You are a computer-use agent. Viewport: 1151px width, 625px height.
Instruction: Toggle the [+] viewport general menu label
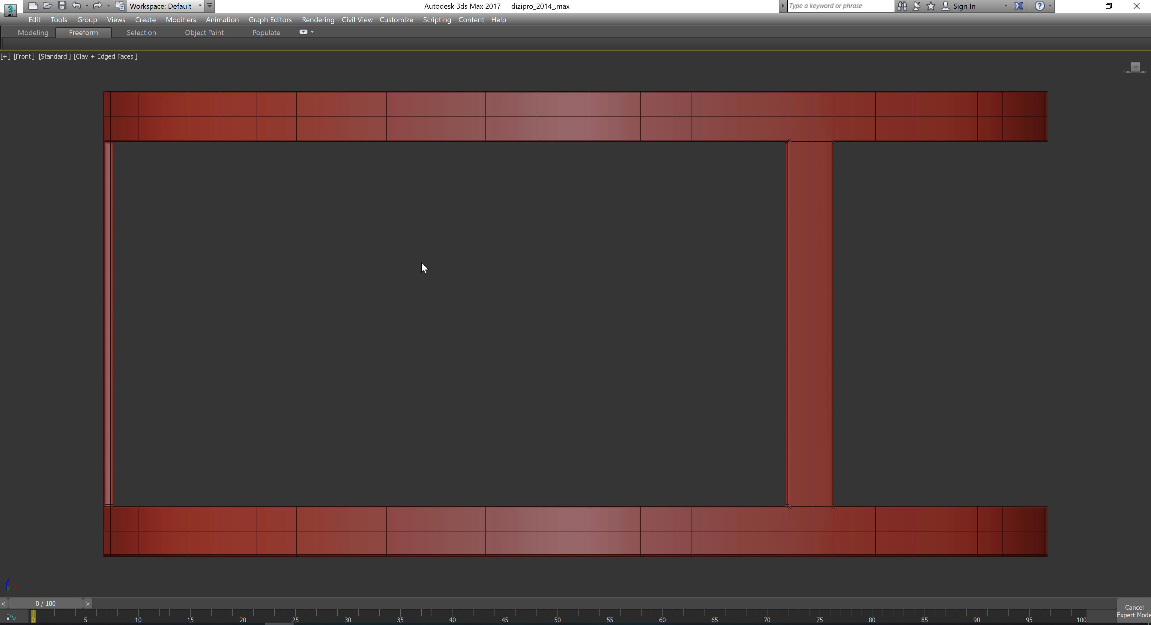5,56
